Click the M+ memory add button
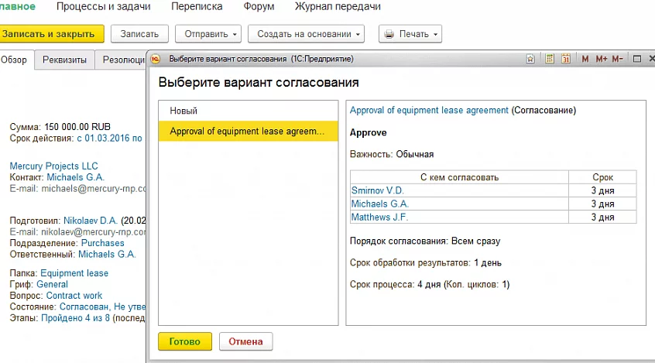The width and height of the screenshot is (655, 363). coord(602,59)
